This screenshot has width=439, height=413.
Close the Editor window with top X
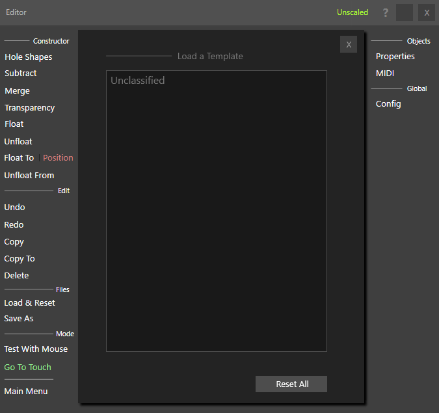[427, 12]
